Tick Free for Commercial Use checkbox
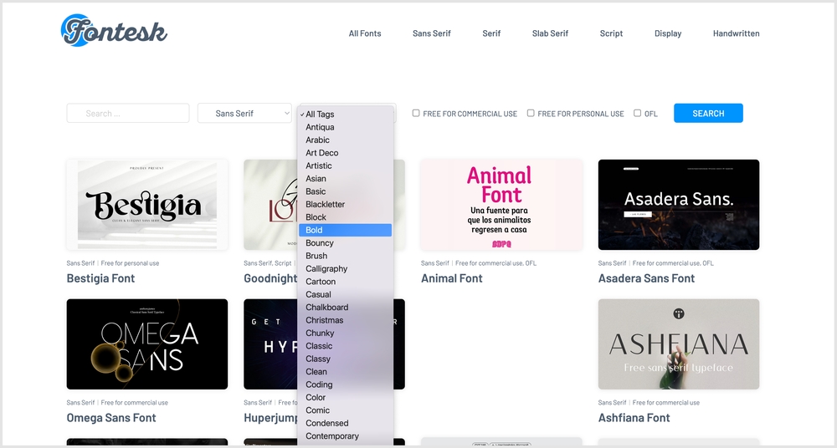This screenshot has height=448, width=837. pyautogui.click(x=416, y=113)
